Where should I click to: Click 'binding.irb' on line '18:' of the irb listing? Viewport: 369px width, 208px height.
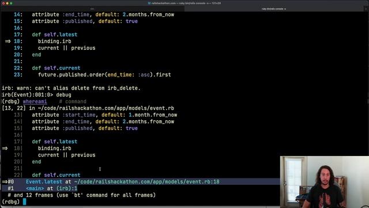tap(55, 41)
